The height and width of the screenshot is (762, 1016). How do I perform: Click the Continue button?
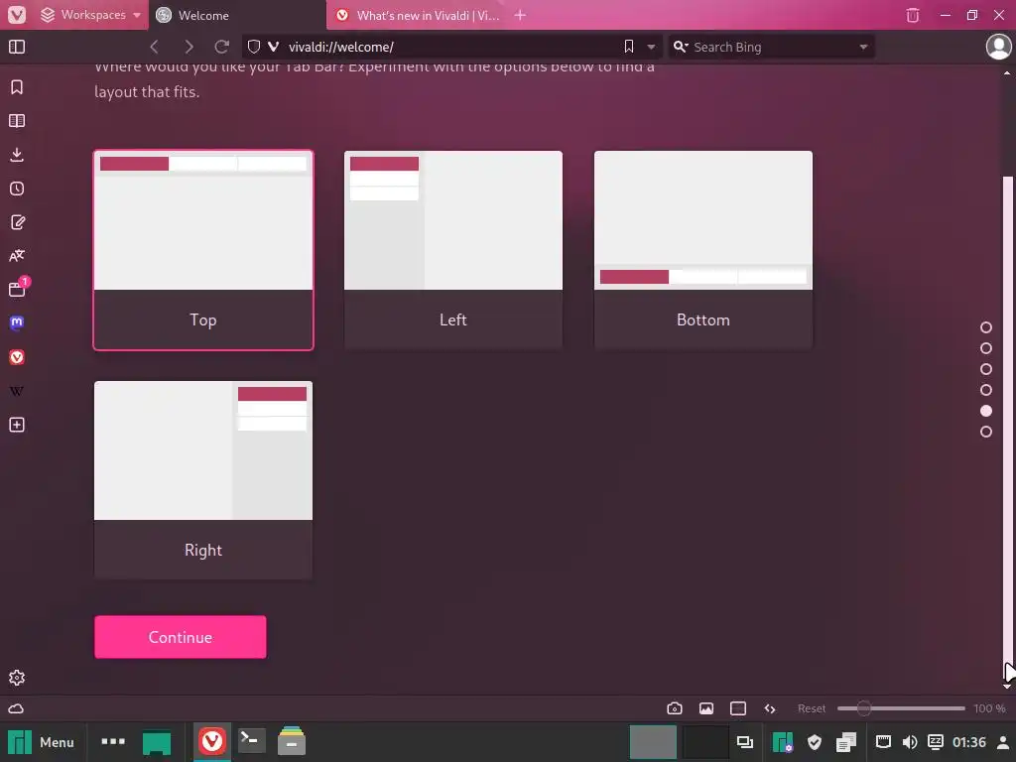point(181,637)
